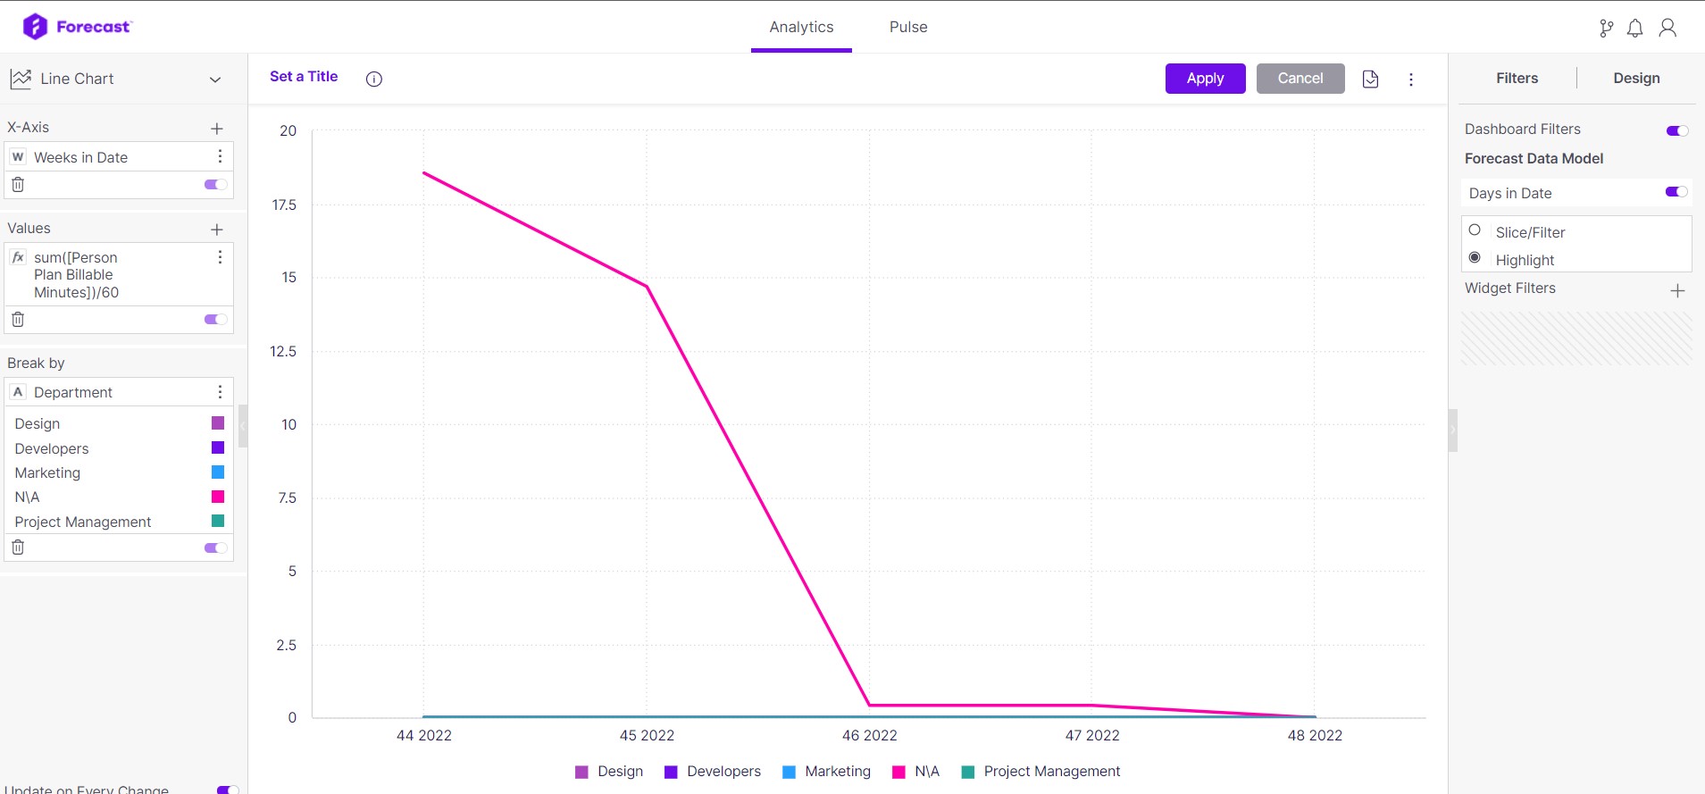Delete the X-Axis Weeks in Date field

(x=18, y=185)
